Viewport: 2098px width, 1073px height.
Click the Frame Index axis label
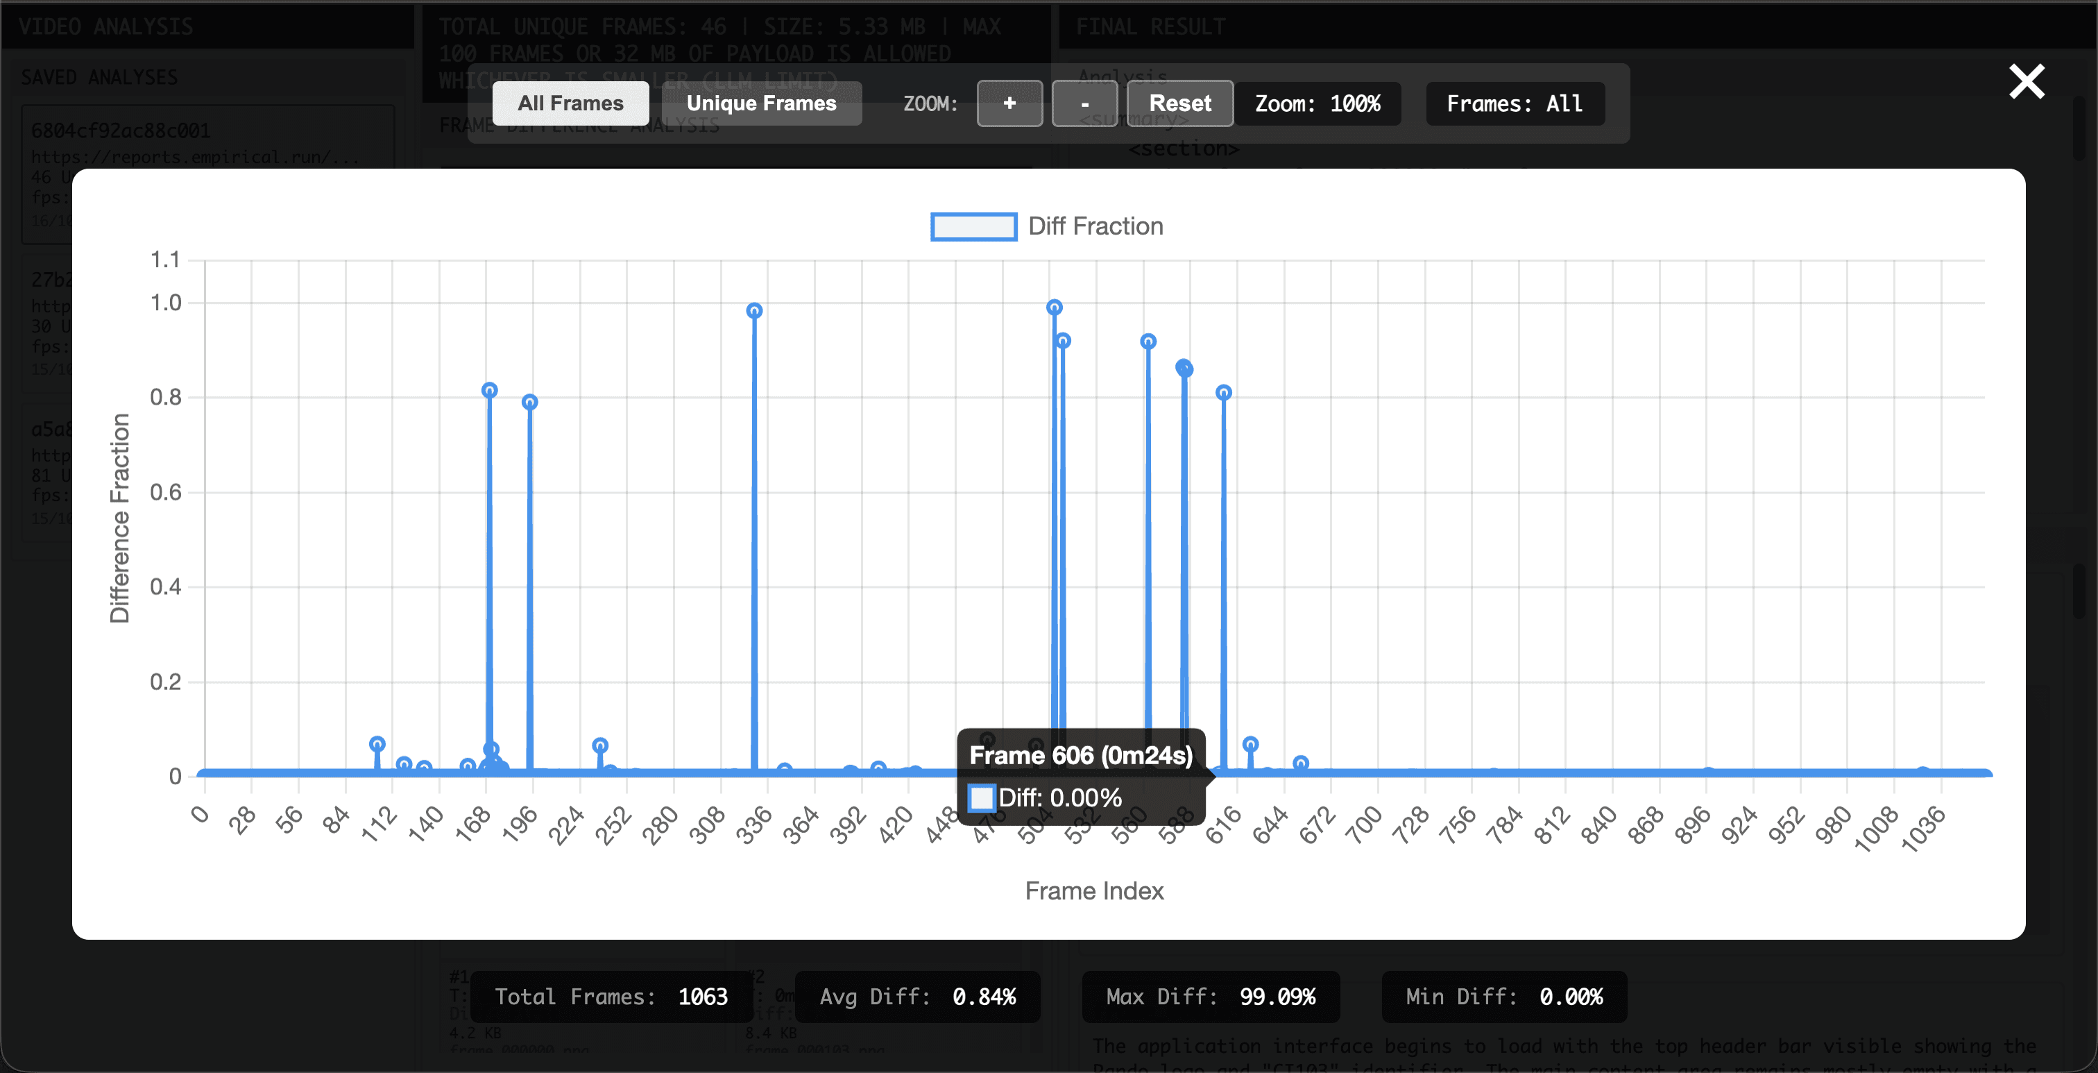coord(1094,890)
